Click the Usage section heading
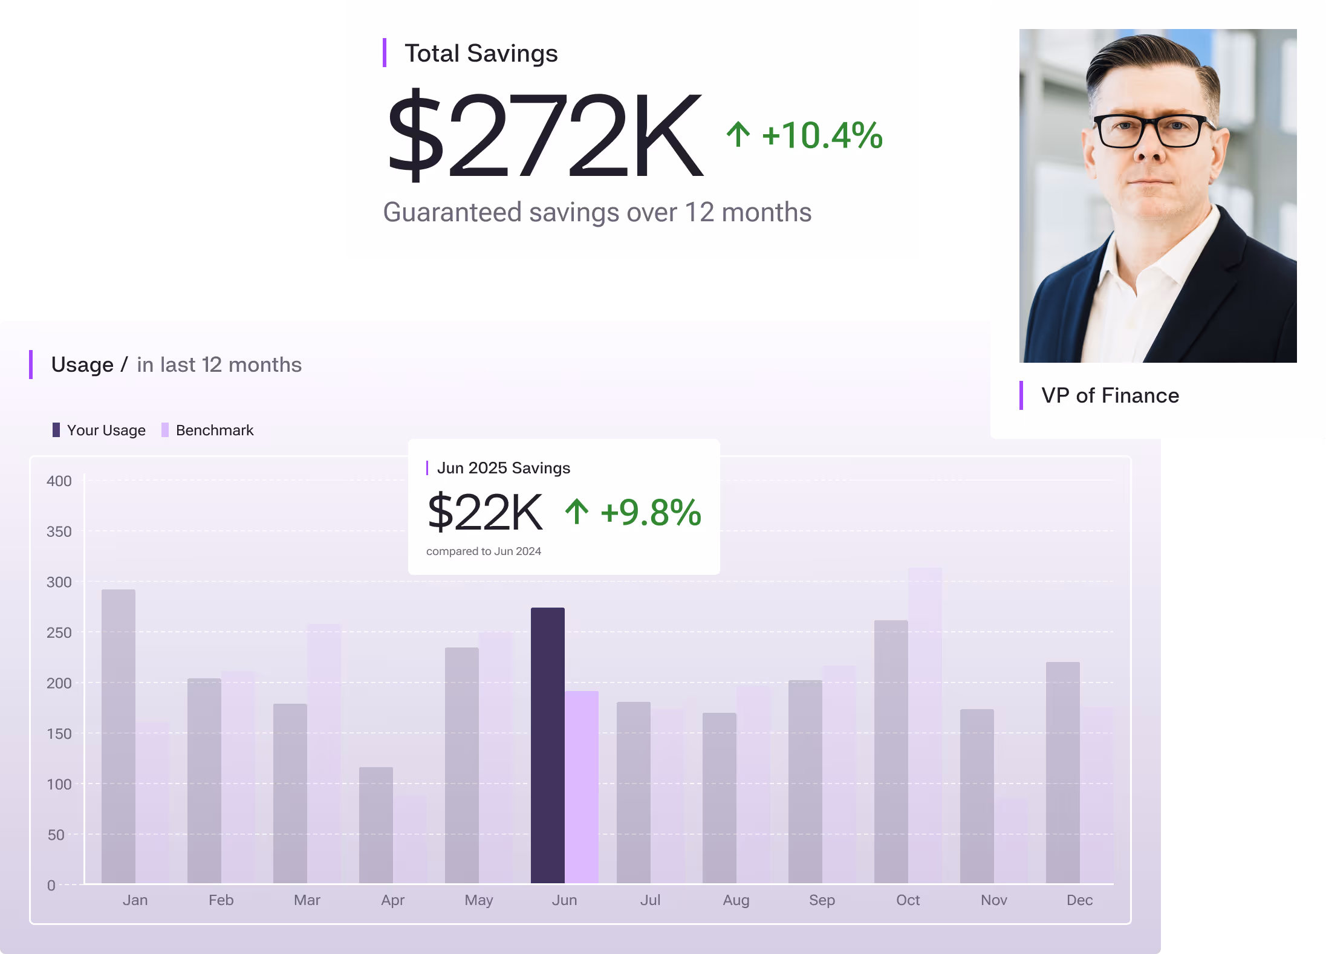Image resolution: width=1326 pixels, height=954 pixels. pyautogui.click(x=82, y=365)
